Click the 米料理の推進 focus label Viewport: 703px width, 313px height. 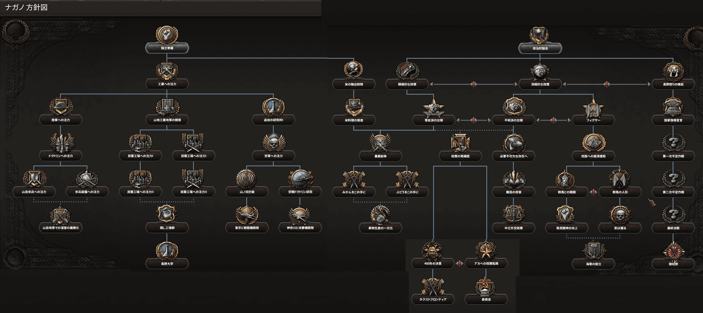(354, 120)
